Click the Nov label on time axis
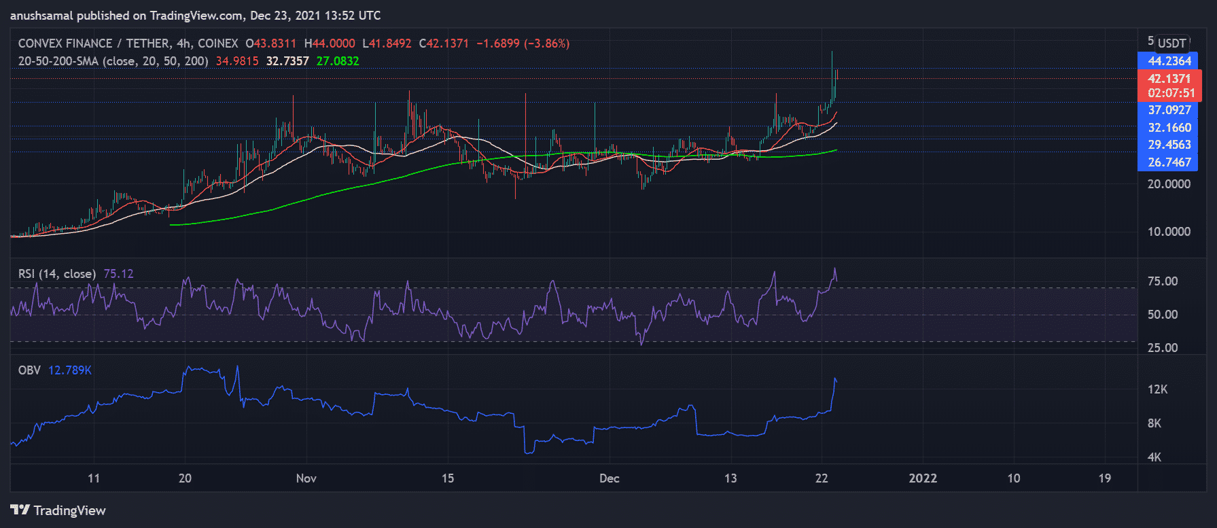 click(306, 478)
